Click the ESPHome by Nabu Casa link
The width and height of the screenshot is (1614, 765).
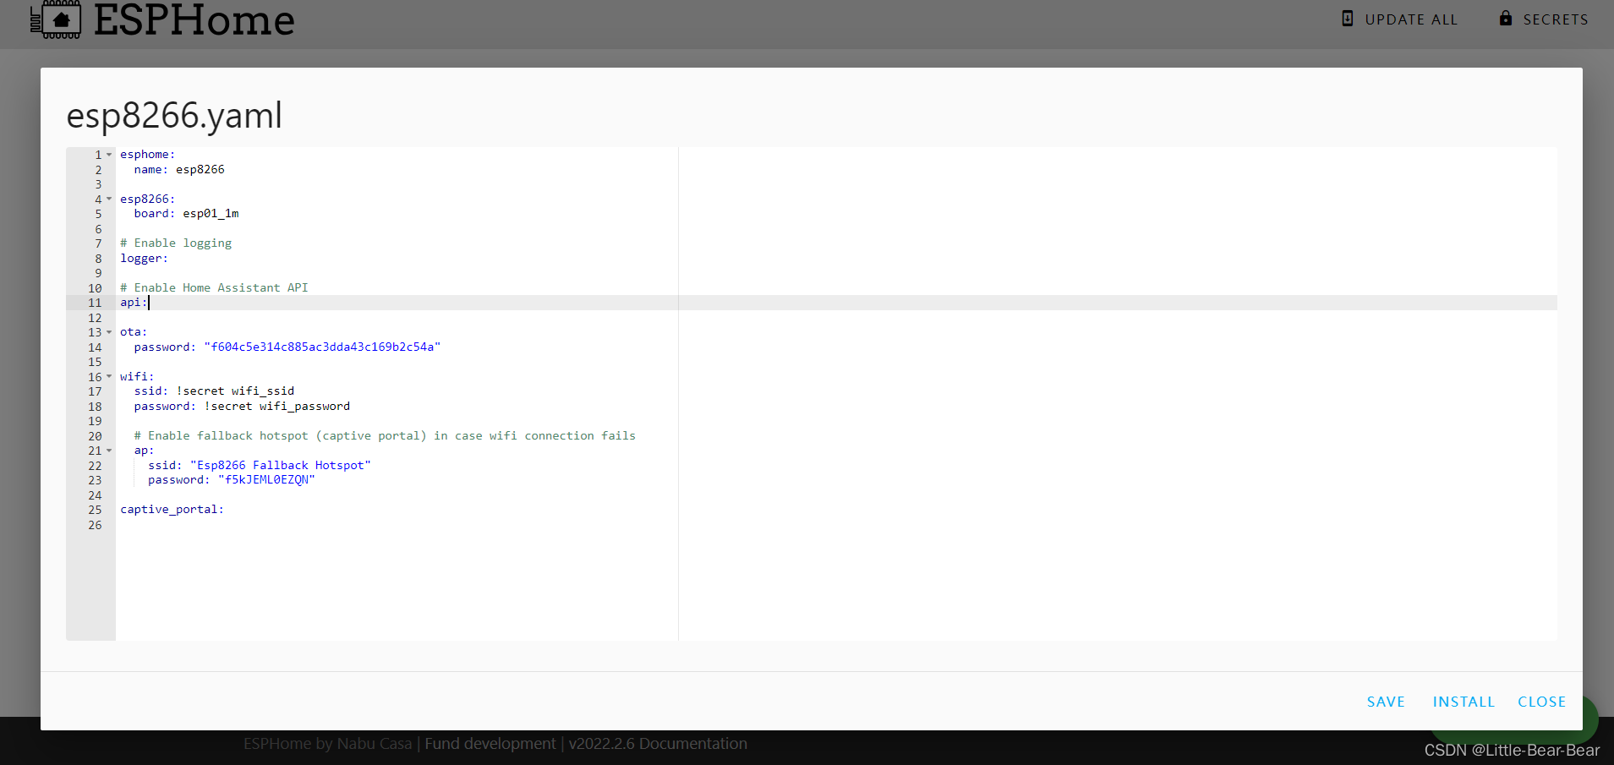328,744
